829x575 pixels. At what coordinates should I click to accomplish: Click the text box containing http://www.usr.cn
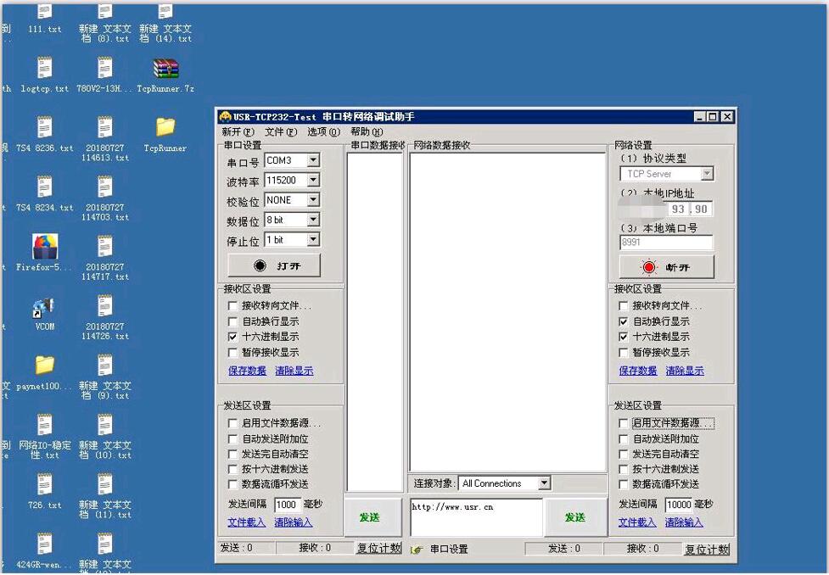(x=475, y=517)
